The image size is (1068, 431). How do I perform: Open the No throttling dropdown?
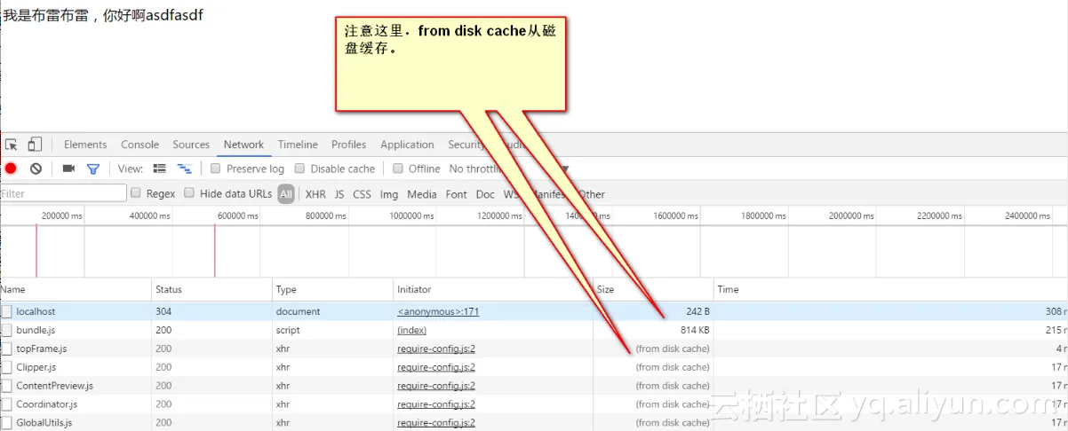click(x=508, y=168)
